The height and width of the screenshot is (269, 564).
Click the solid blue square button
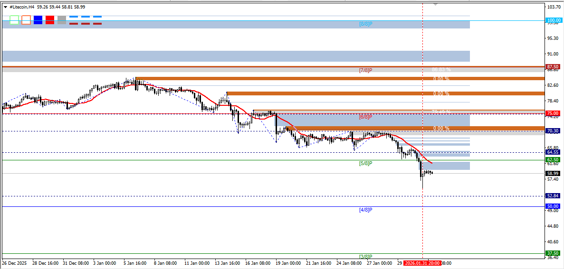click(x=38, y=20)
